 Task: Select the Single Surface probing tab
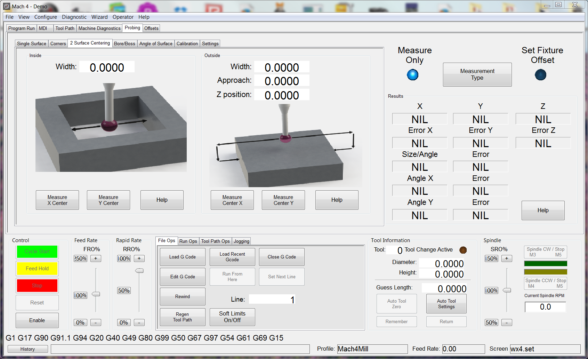point(32,43)
